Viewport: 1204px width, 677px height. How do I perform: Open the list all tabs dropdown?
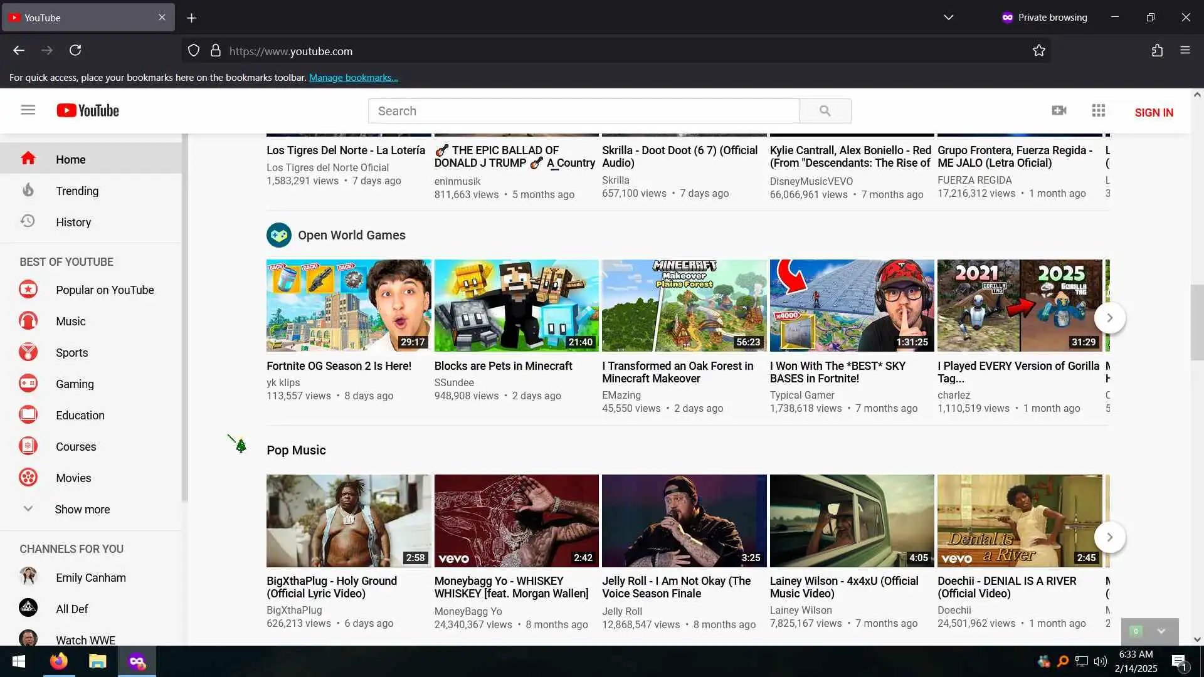(948, 18)
